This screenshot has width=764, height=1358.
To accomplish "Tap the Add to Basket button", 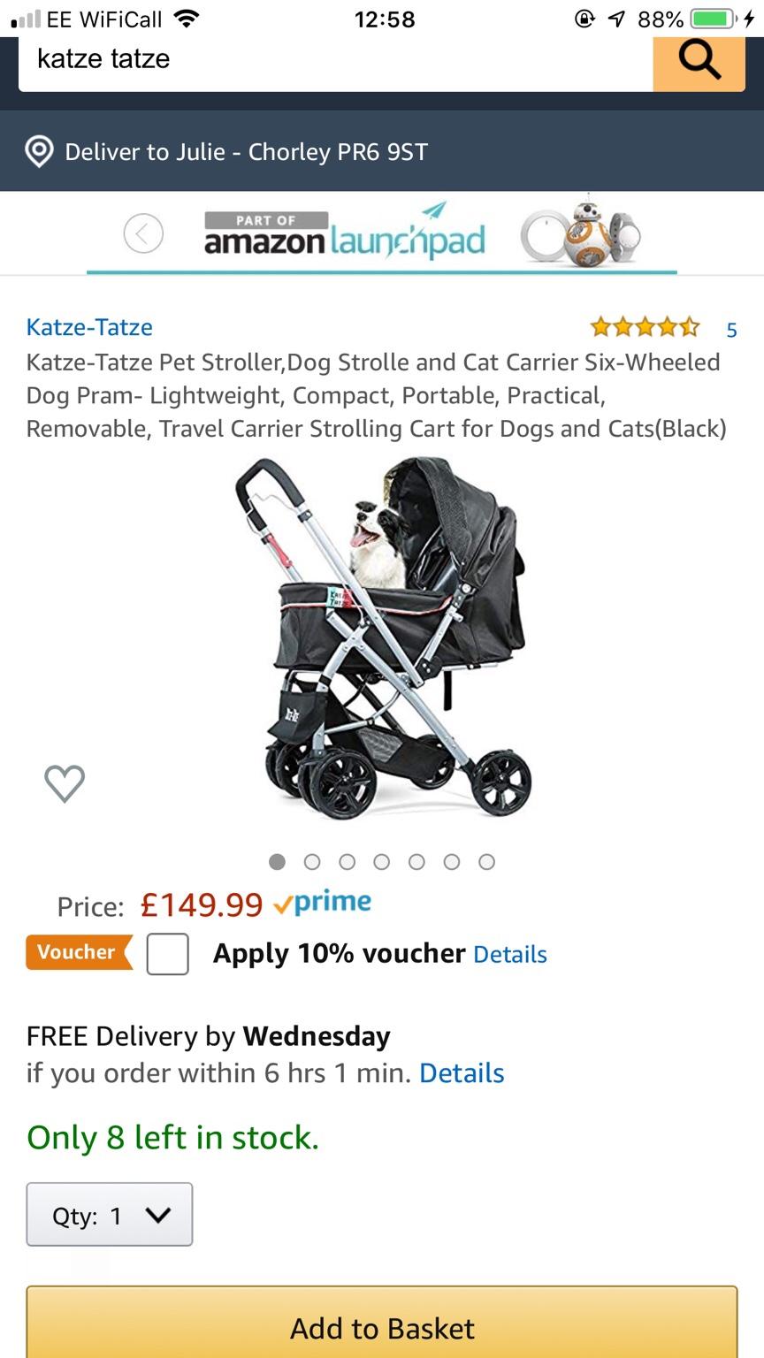I will pyautogui.click(x=382, y=1323).
